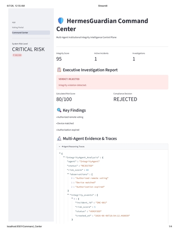Collapse the integrity_events item 0 node

[72, 198]
